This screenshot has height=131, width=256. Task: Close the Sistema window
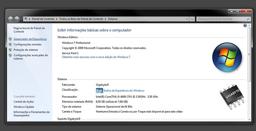tap(246, 11)
